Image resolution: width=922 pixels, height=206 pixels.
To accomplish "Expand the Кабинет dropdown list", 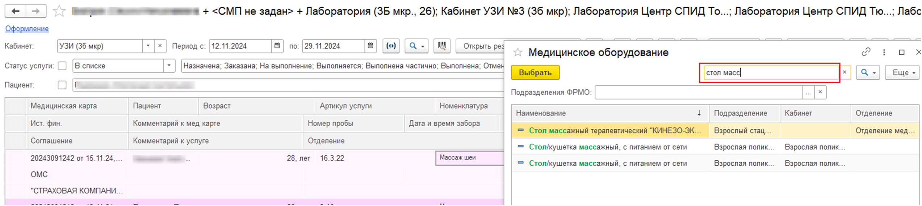I will pos(148,46).
